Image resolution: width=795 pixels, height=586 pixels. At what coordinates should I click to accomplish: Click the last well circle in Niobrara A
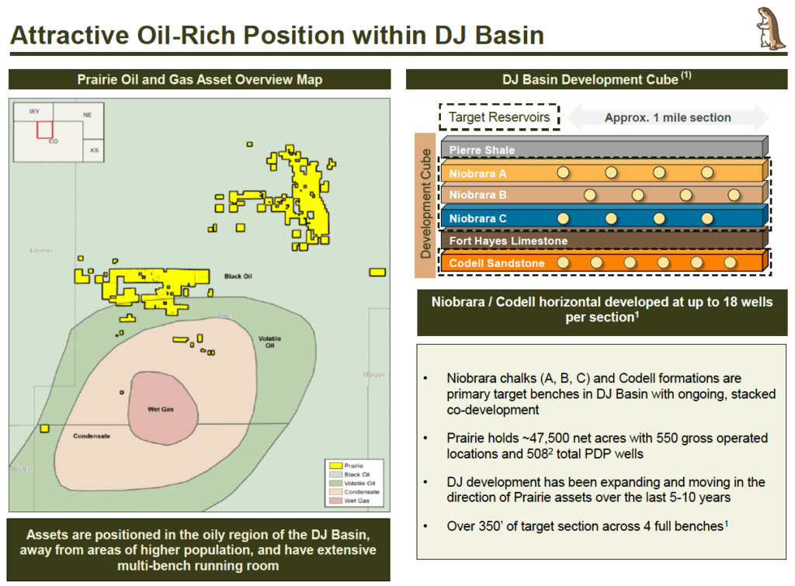tap(706, 172)
